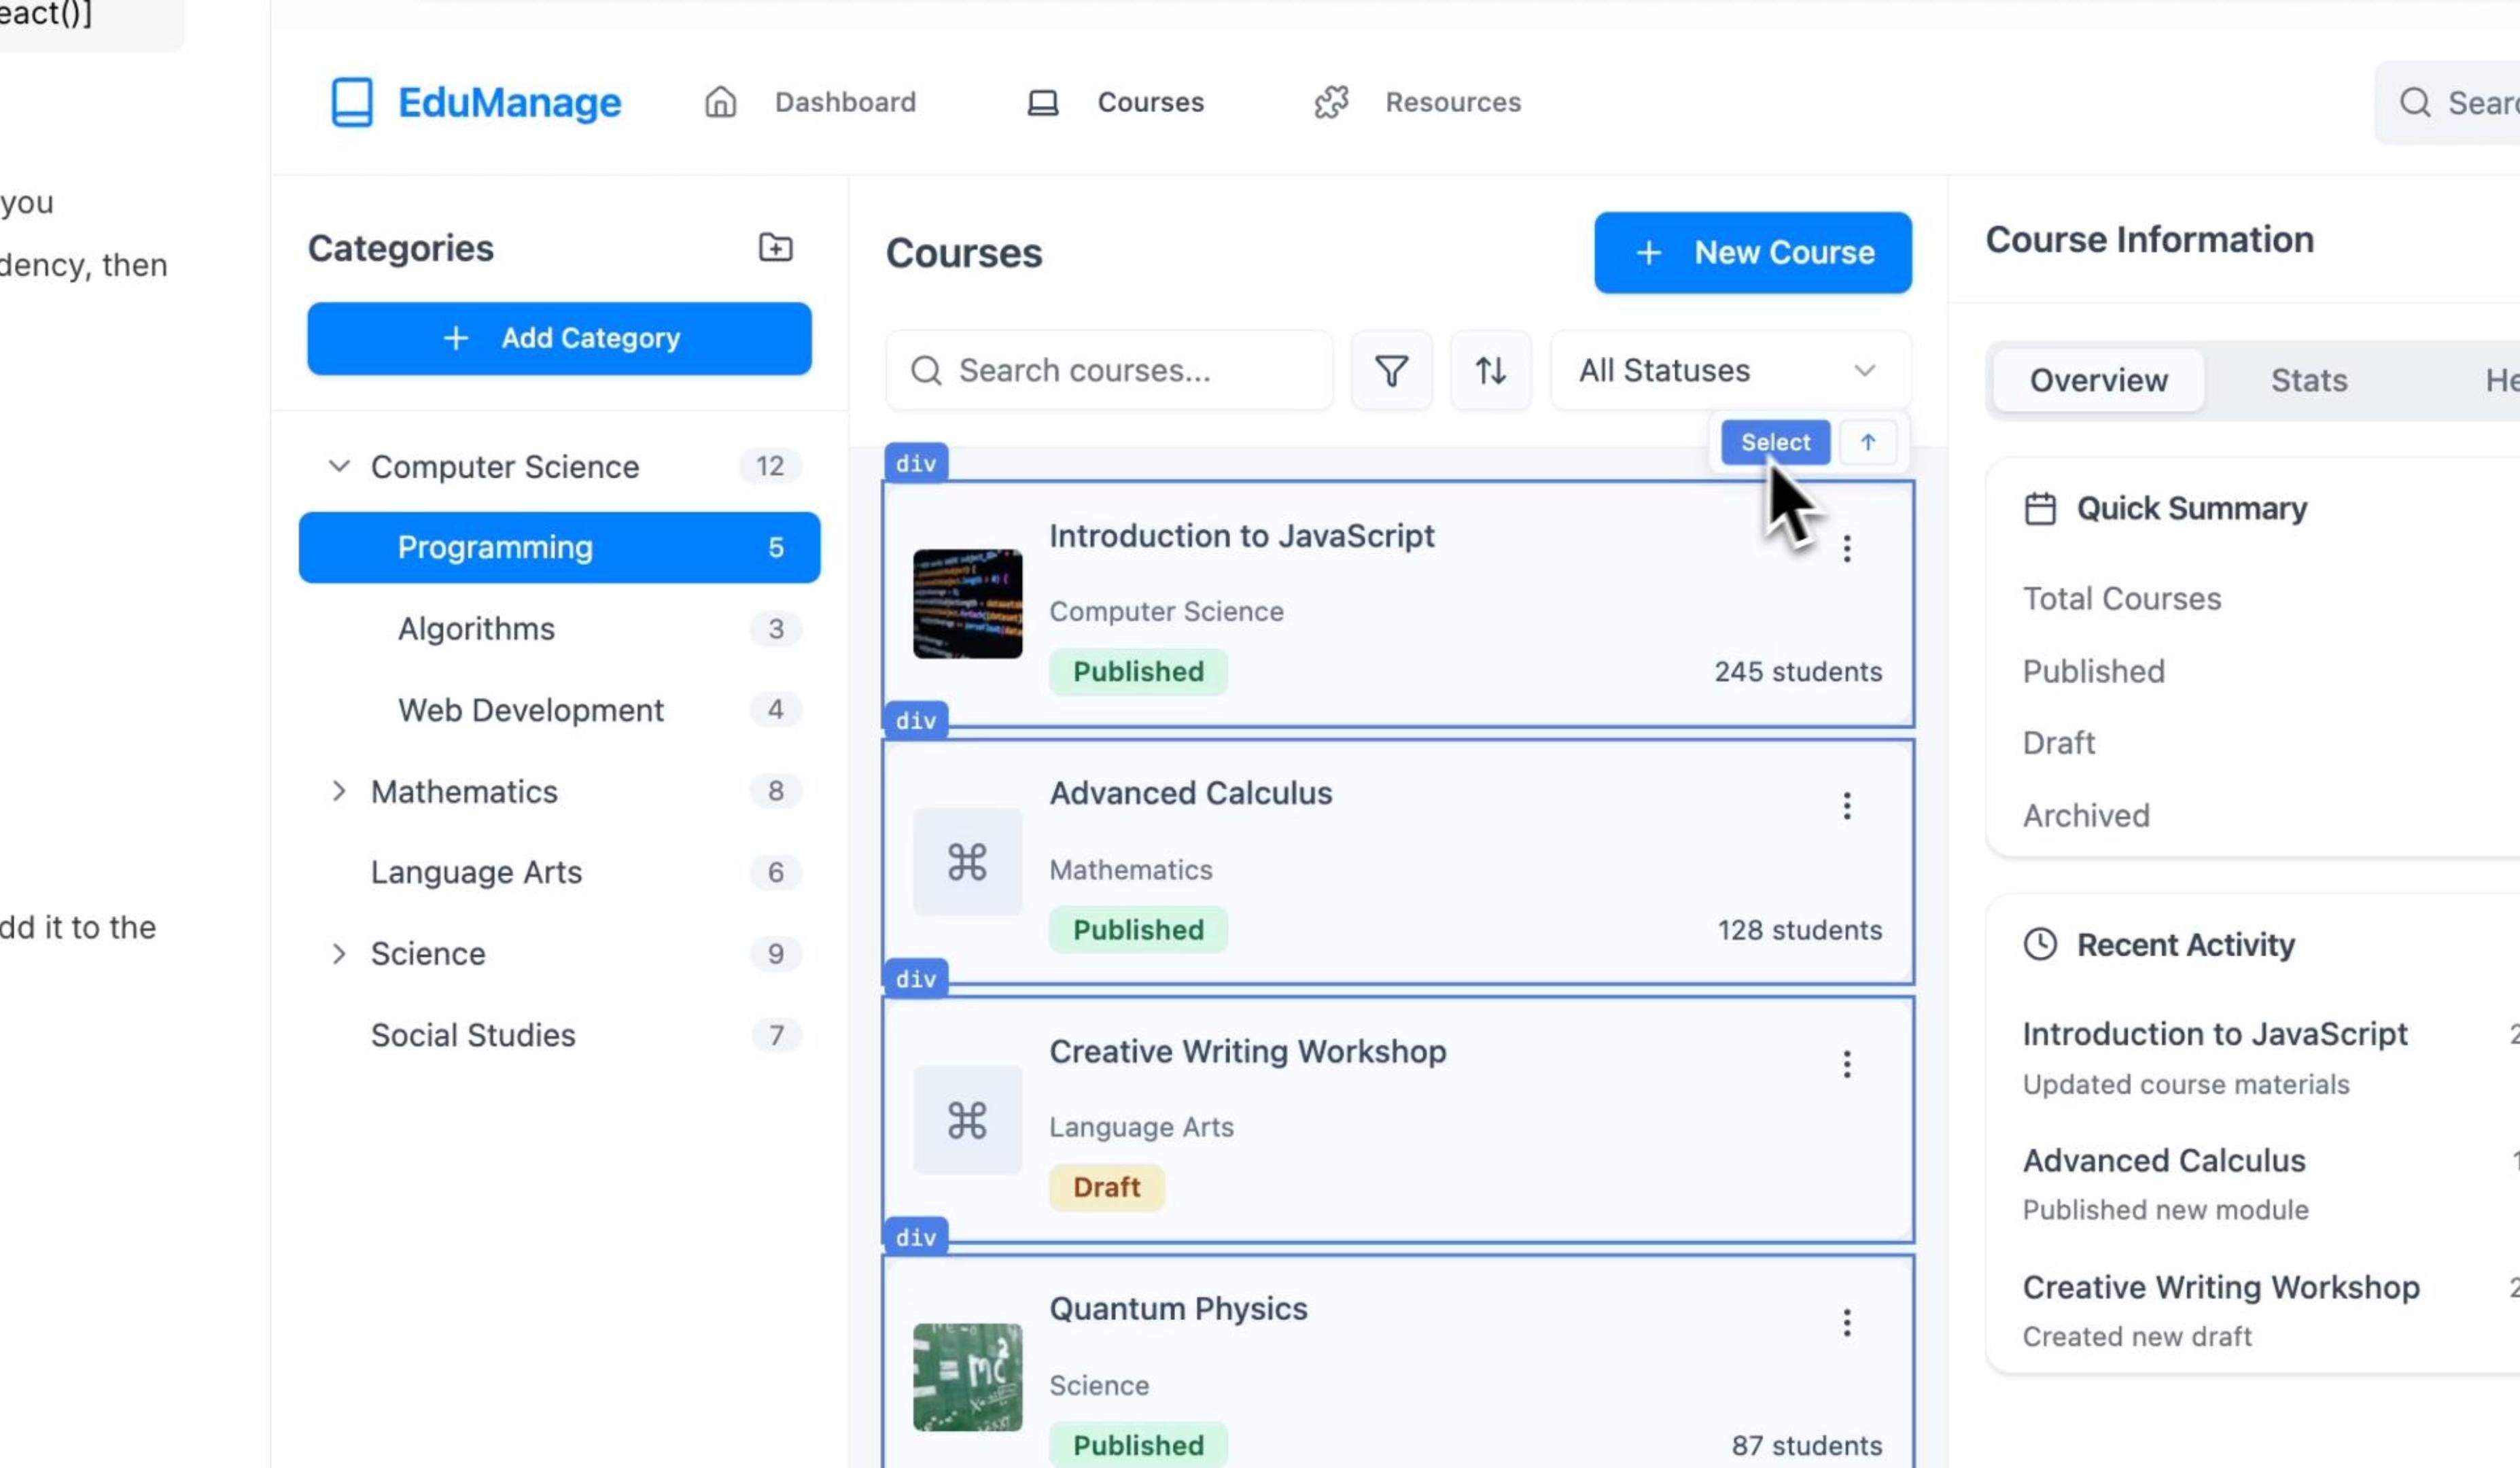This screenshot has width=2520, height=1468.
Task: Select the Algorithms subcategory
Action: pyautogui.click(x=476, y=629)
